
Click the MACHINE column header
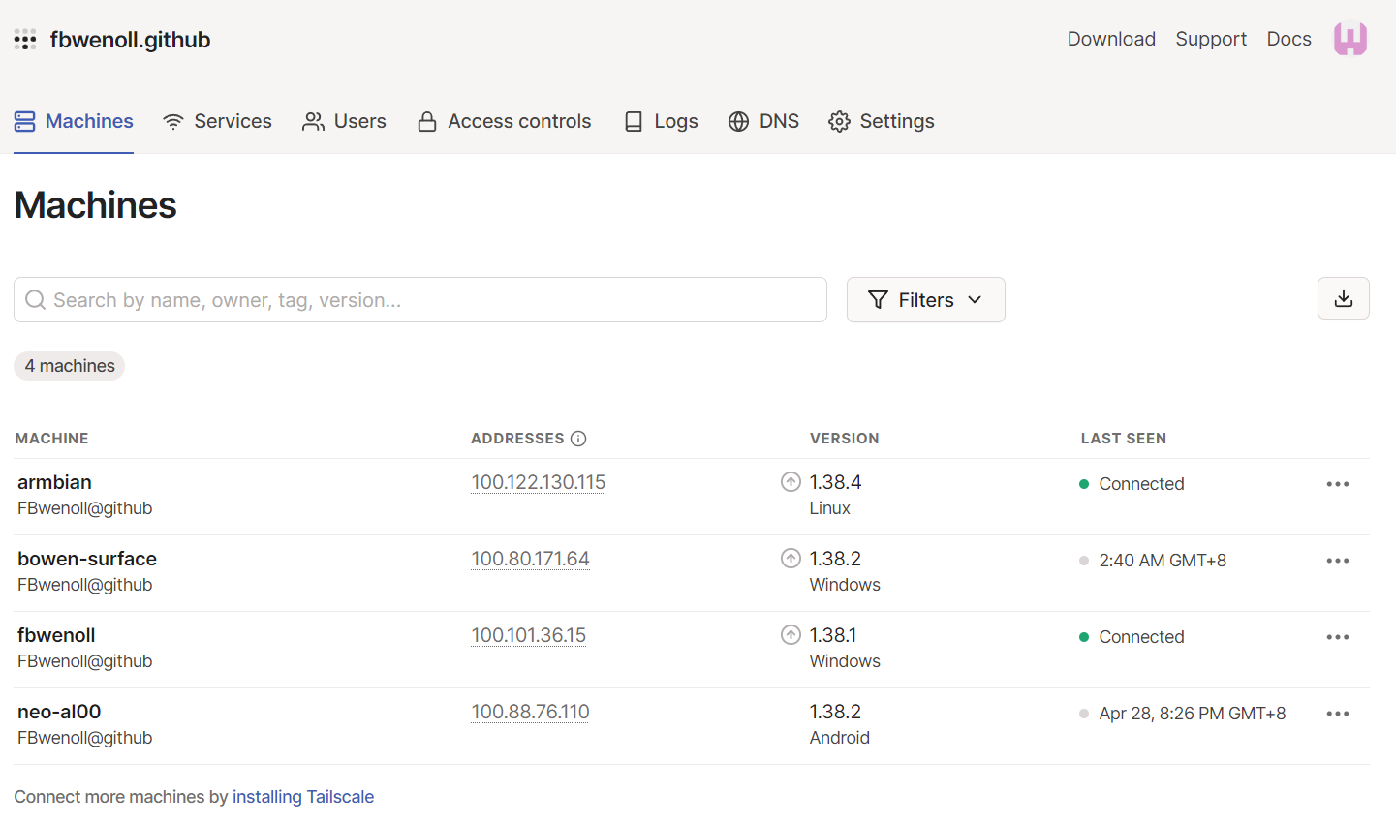(52, 439)
